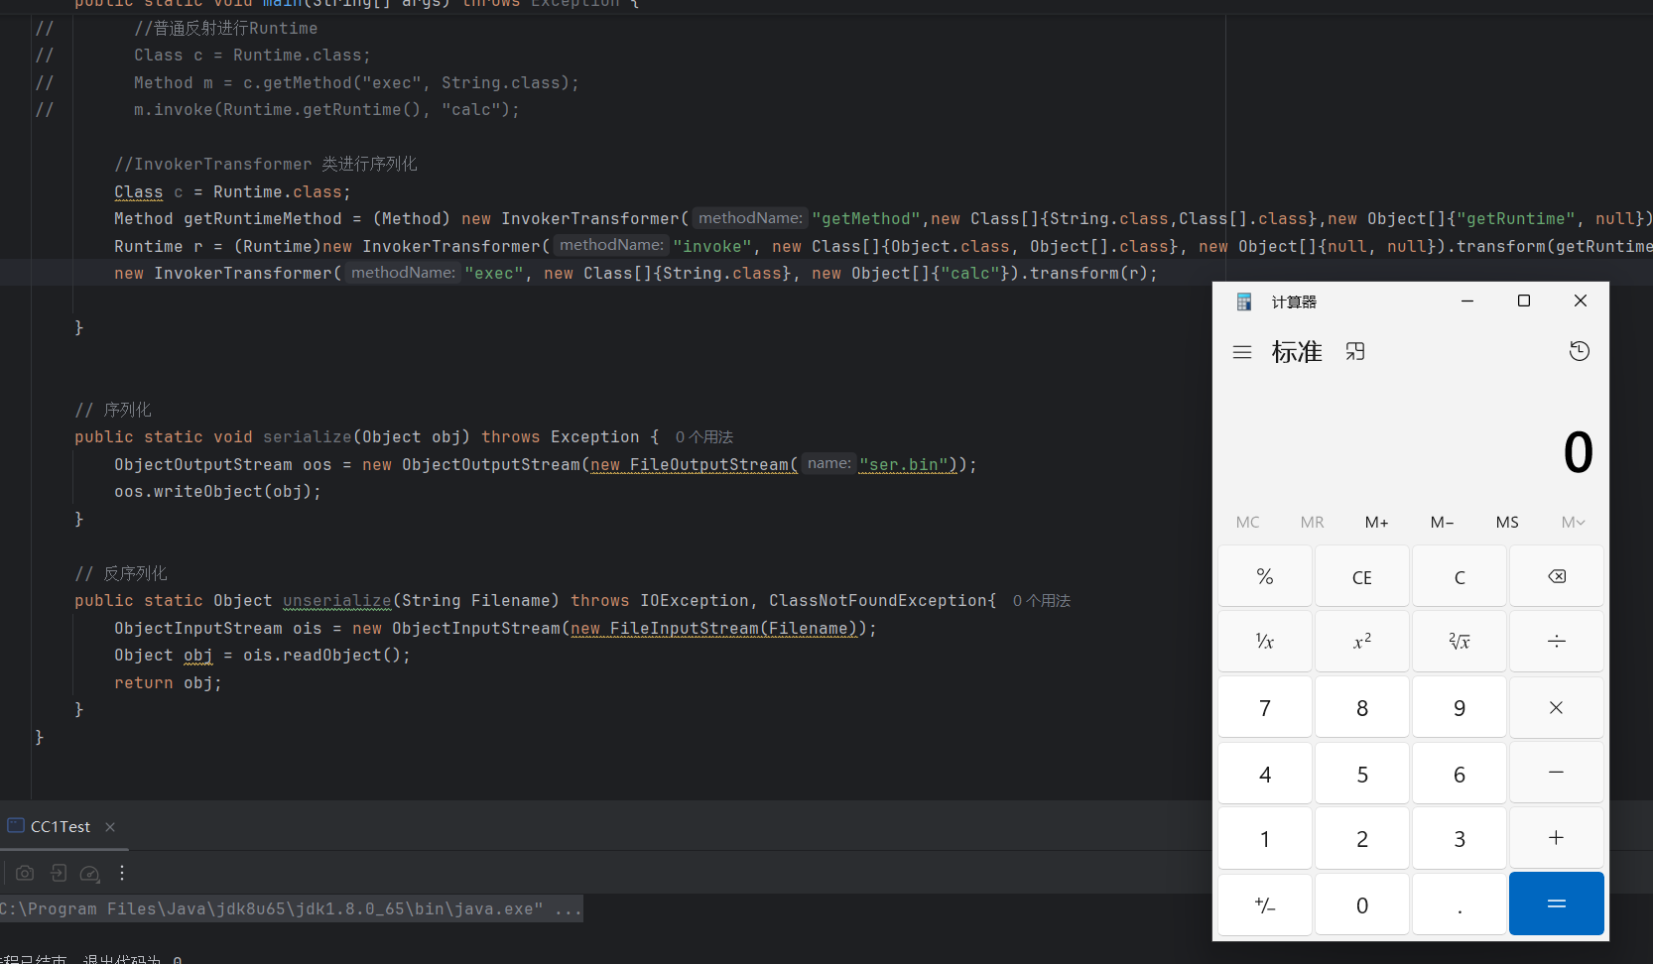This screenshot has width=1653, height=964.
Task: Click the underlined Class keyword in the code
Action: (139, 192)
